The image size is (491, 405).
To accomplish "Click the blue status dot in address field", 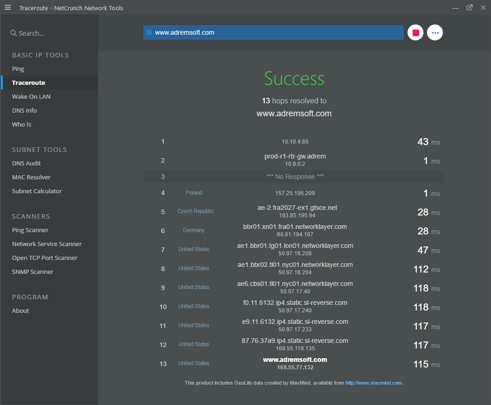I will (x=149, y=32).
